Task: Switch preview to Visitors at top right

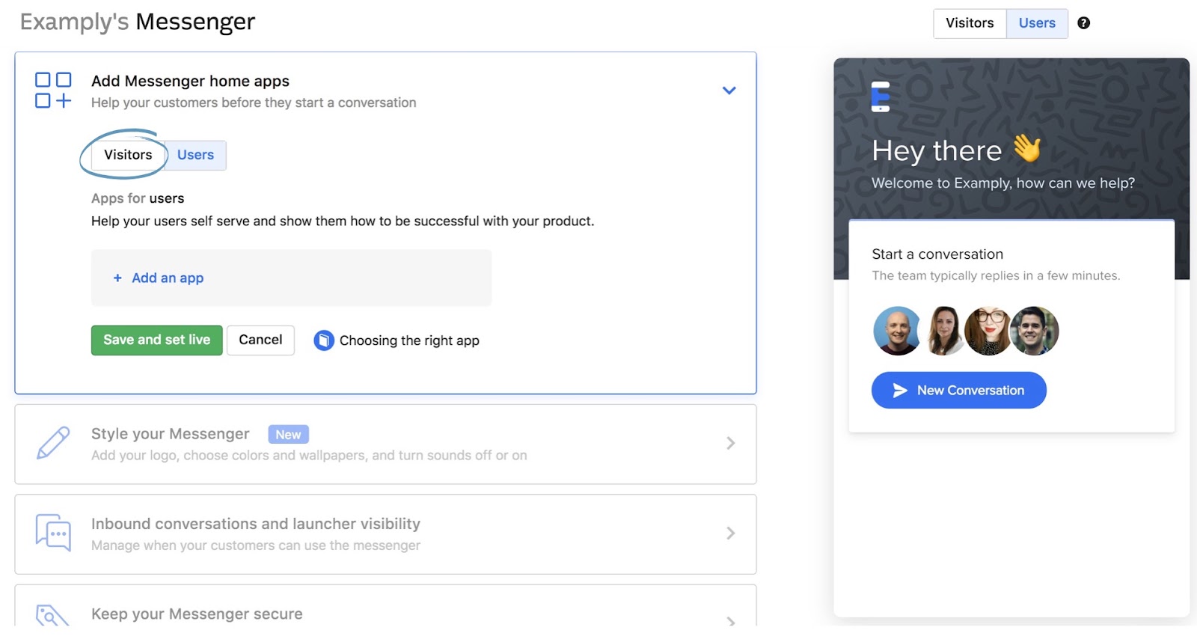Action: tap(970, 23)
